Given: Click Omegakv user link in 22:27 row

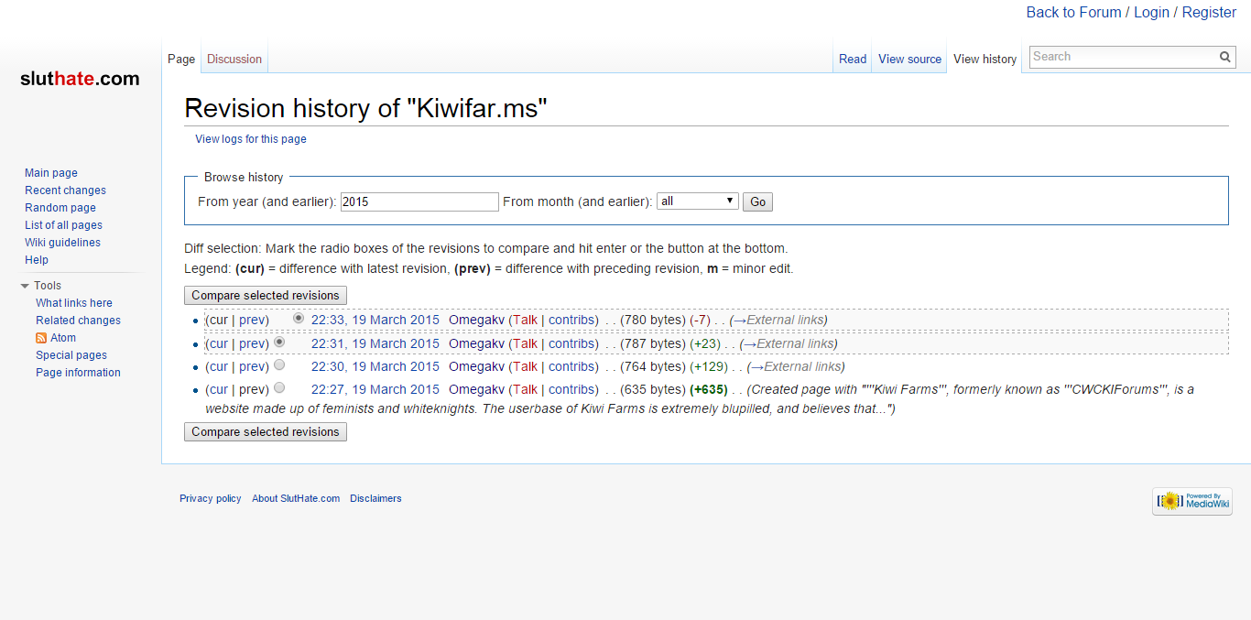Looking at the screenshot, I should [476, 389].
